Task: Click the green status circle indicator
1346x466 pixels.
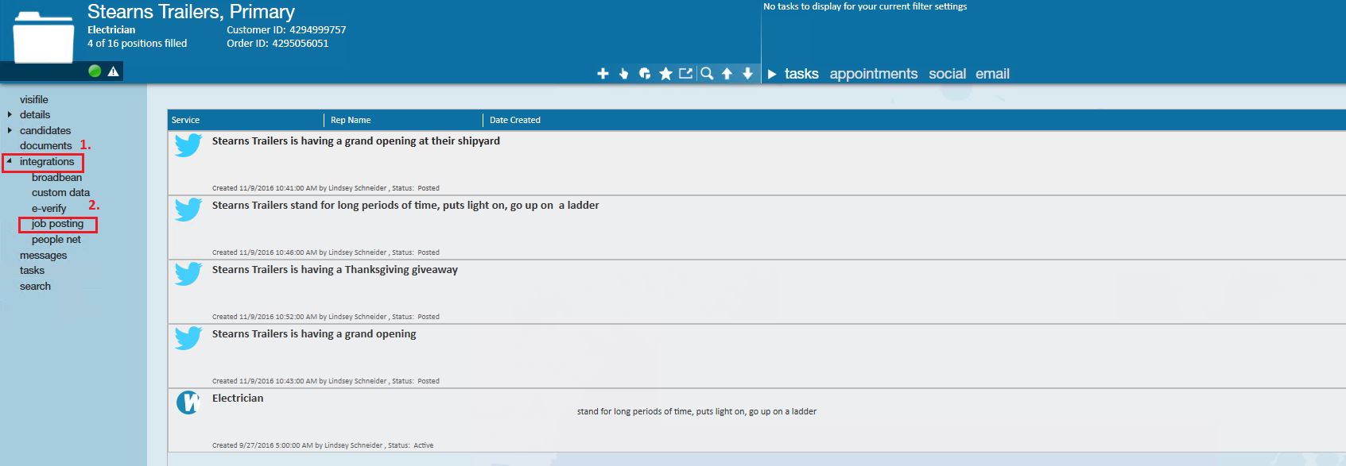Action: pos(95,71)
